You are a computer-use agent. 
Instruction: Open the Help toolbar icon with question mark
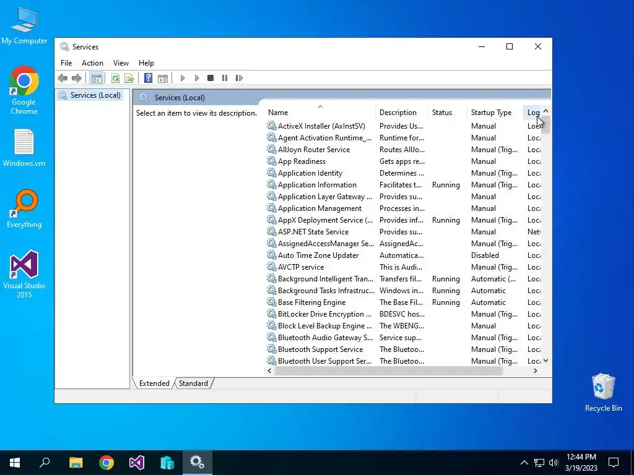click(x=149, y=78)
